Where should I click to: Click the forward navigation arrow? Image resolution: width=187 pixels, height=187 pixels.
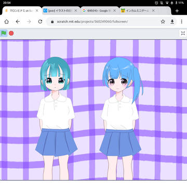click(29, 22)
